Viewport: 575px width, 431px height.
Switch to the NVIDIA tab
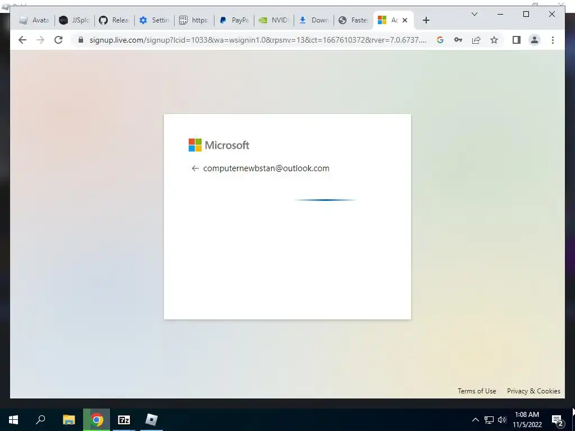pos(274,20)
